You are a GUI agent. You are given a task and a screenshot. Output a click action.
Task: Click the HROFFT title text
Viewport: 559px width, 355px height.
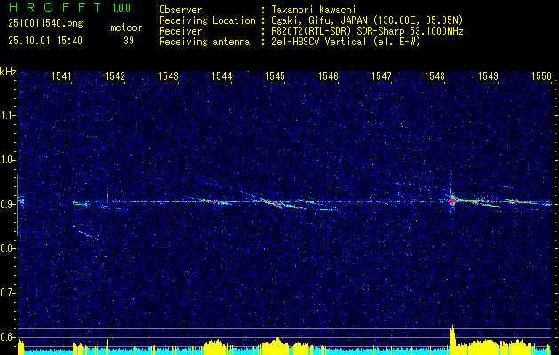pos(54,7)
